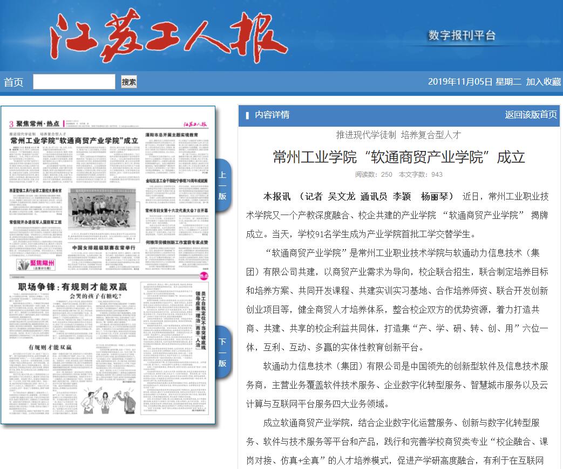This screenshot has width=563, height=469.
Task: Focus the search input field
Action: [74, 82]
